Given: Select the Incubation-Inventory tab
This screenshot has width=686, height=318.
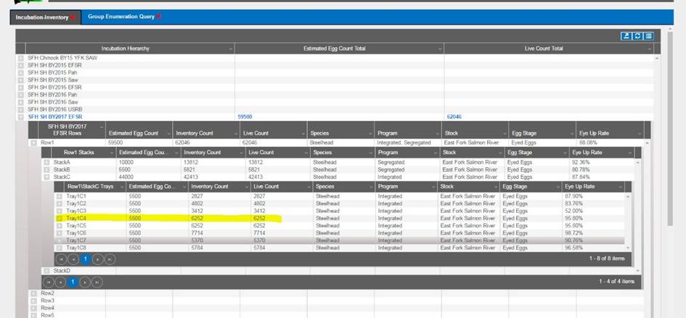Looking at the screenshot, I should 41,17.
